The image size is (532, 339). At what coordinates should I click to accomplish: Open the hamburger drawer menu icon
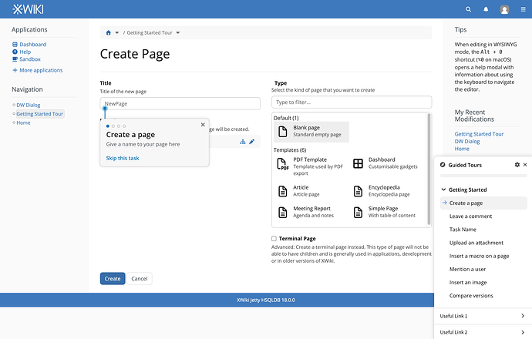(x=524, y=9)
